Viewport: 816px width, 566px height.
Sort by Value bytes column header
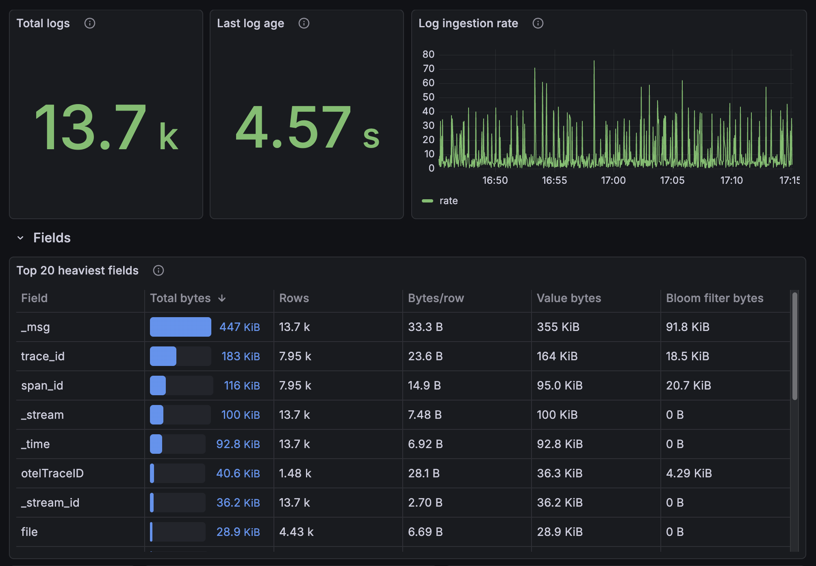point(569,298)
